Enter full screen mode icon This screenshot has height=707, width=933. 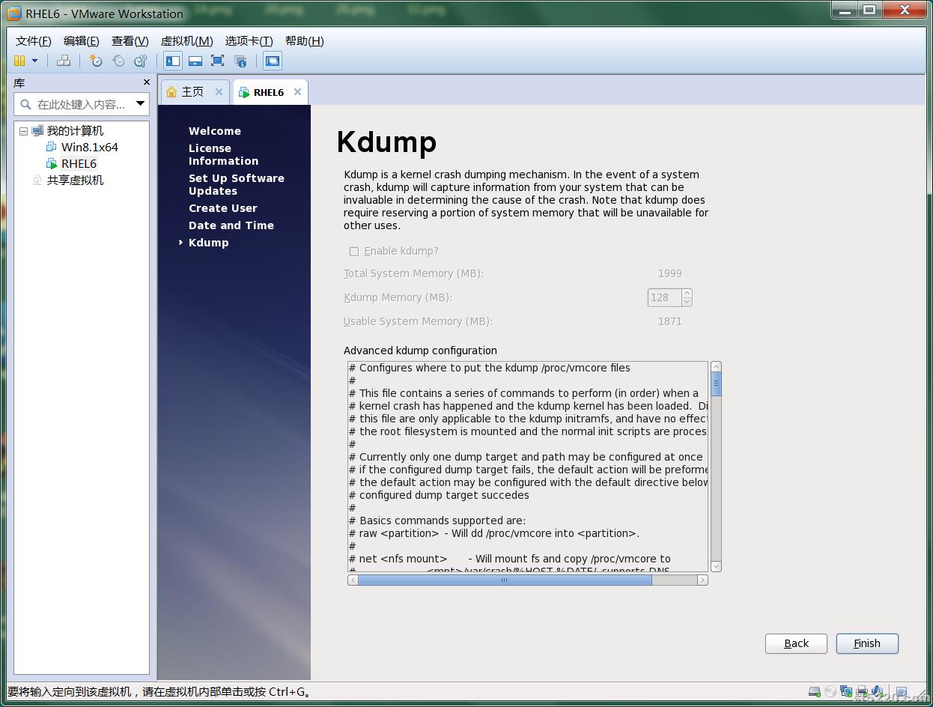tap(217, 61)
